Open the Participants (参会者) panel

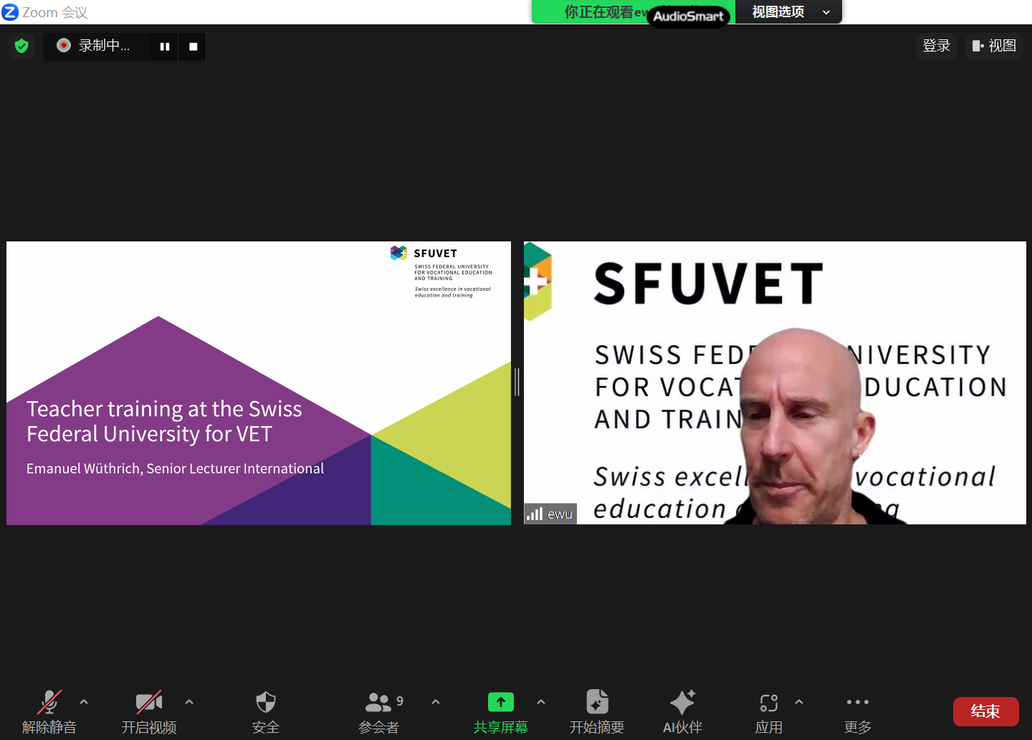coord(379,711)
